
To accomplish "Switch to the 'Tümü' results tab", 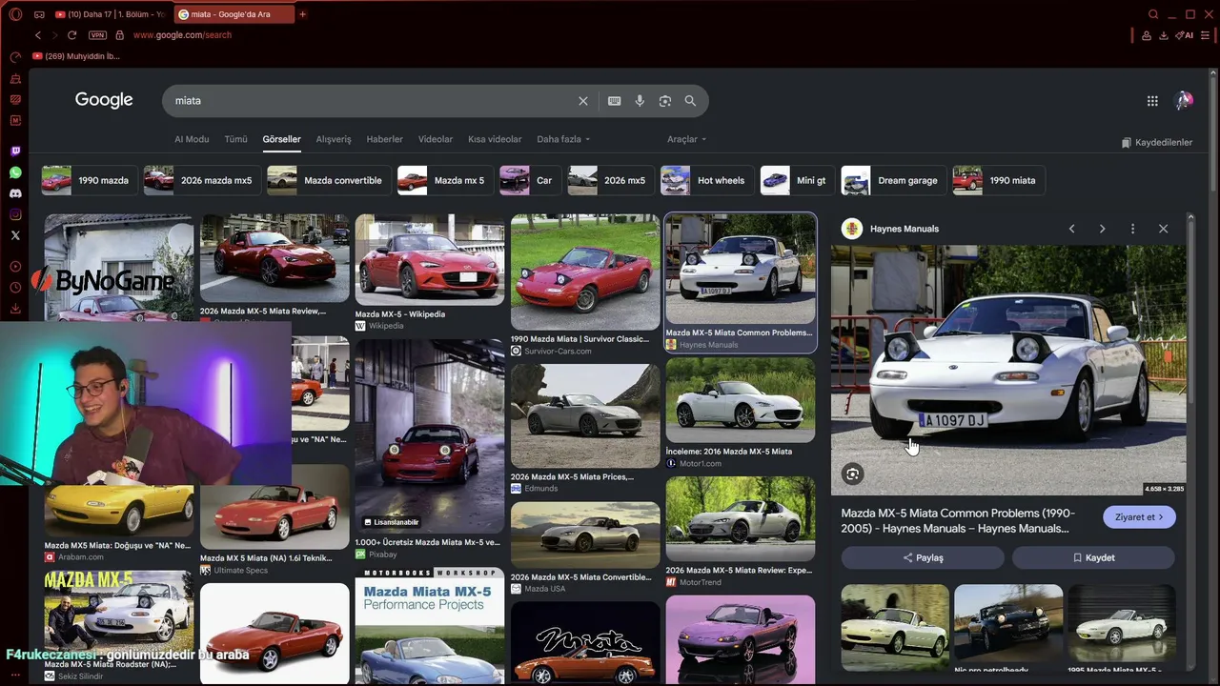I will click(x=235, y=139).
